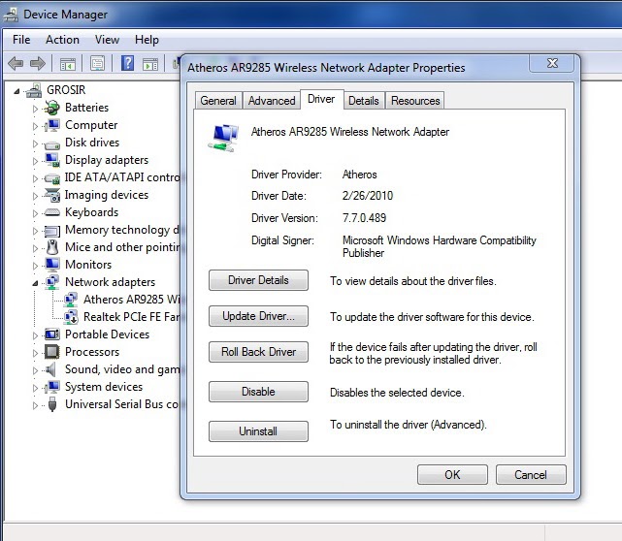622x541 pixels.
Task: Switch to the Advanced tab
Action: point(272,101)
